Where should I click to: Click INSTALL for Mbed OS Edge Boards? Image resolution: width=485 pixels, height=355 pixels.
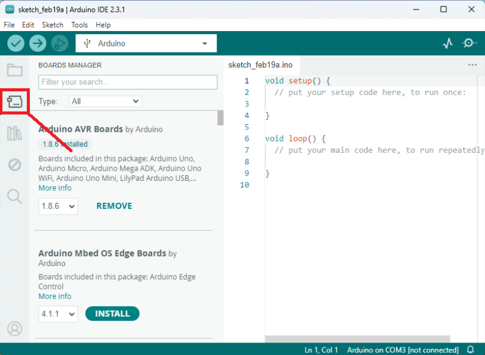pos(112,314)
